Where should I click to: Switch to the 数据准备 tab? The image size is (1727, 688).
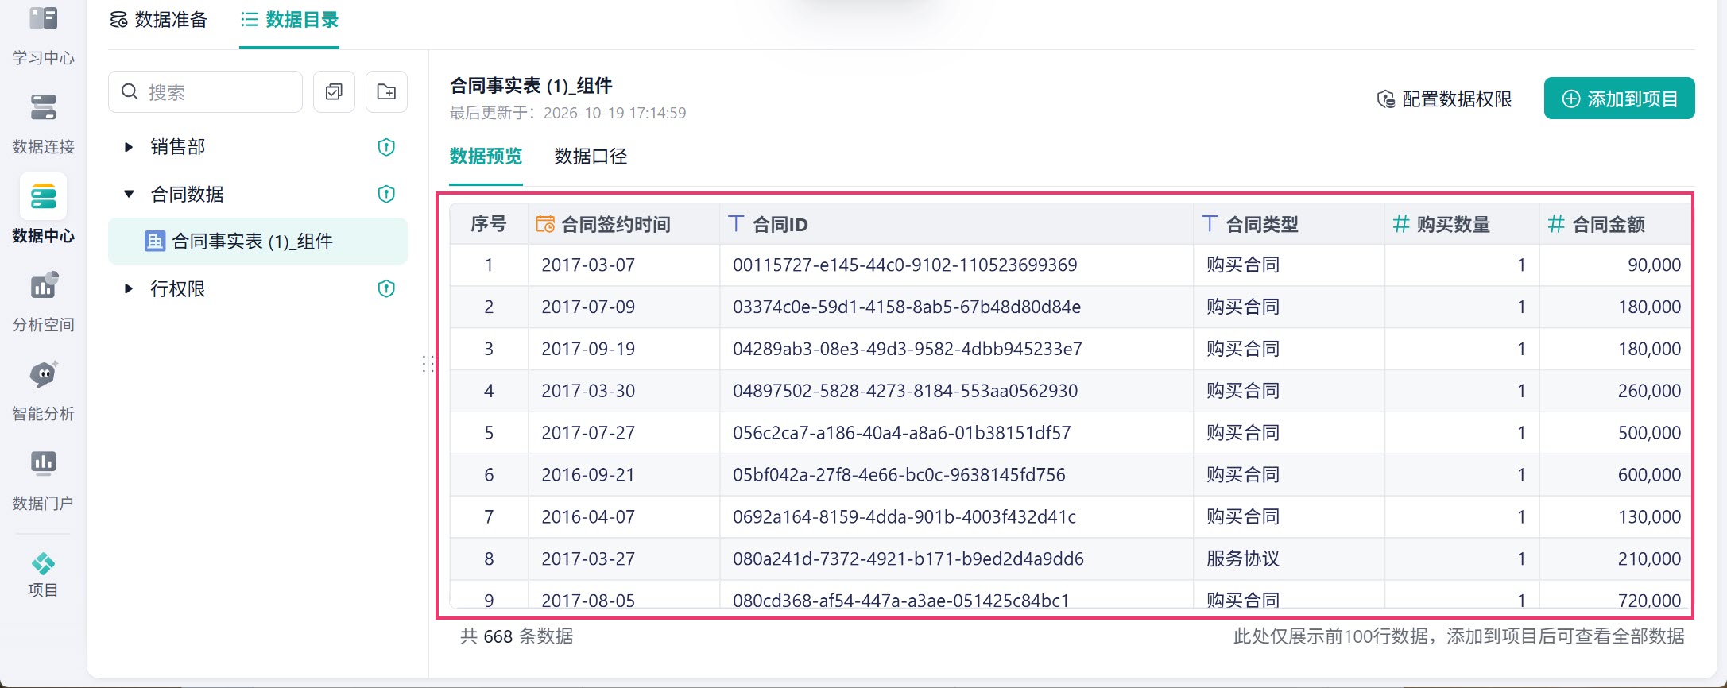click(x=159, y=20)
